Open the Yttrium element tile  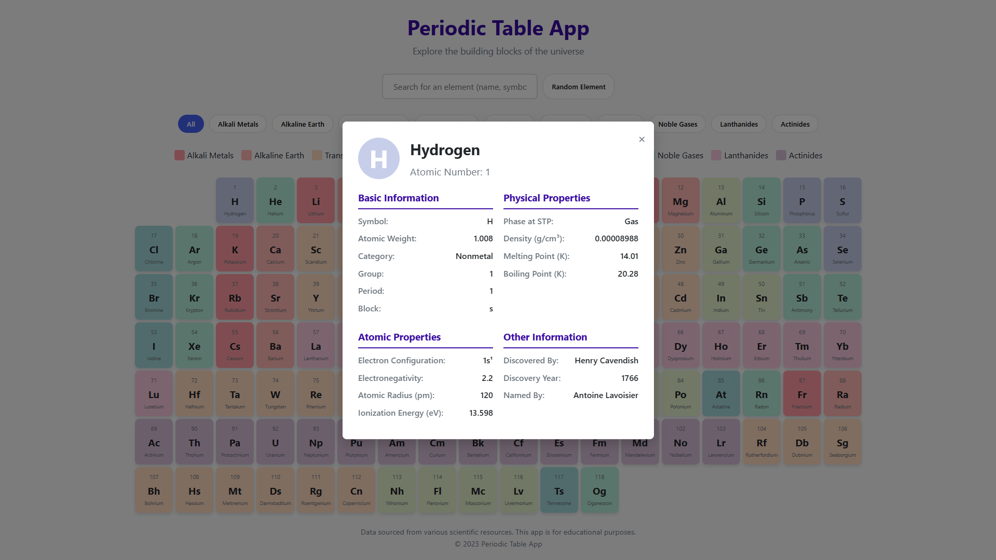tap(316, 297)
